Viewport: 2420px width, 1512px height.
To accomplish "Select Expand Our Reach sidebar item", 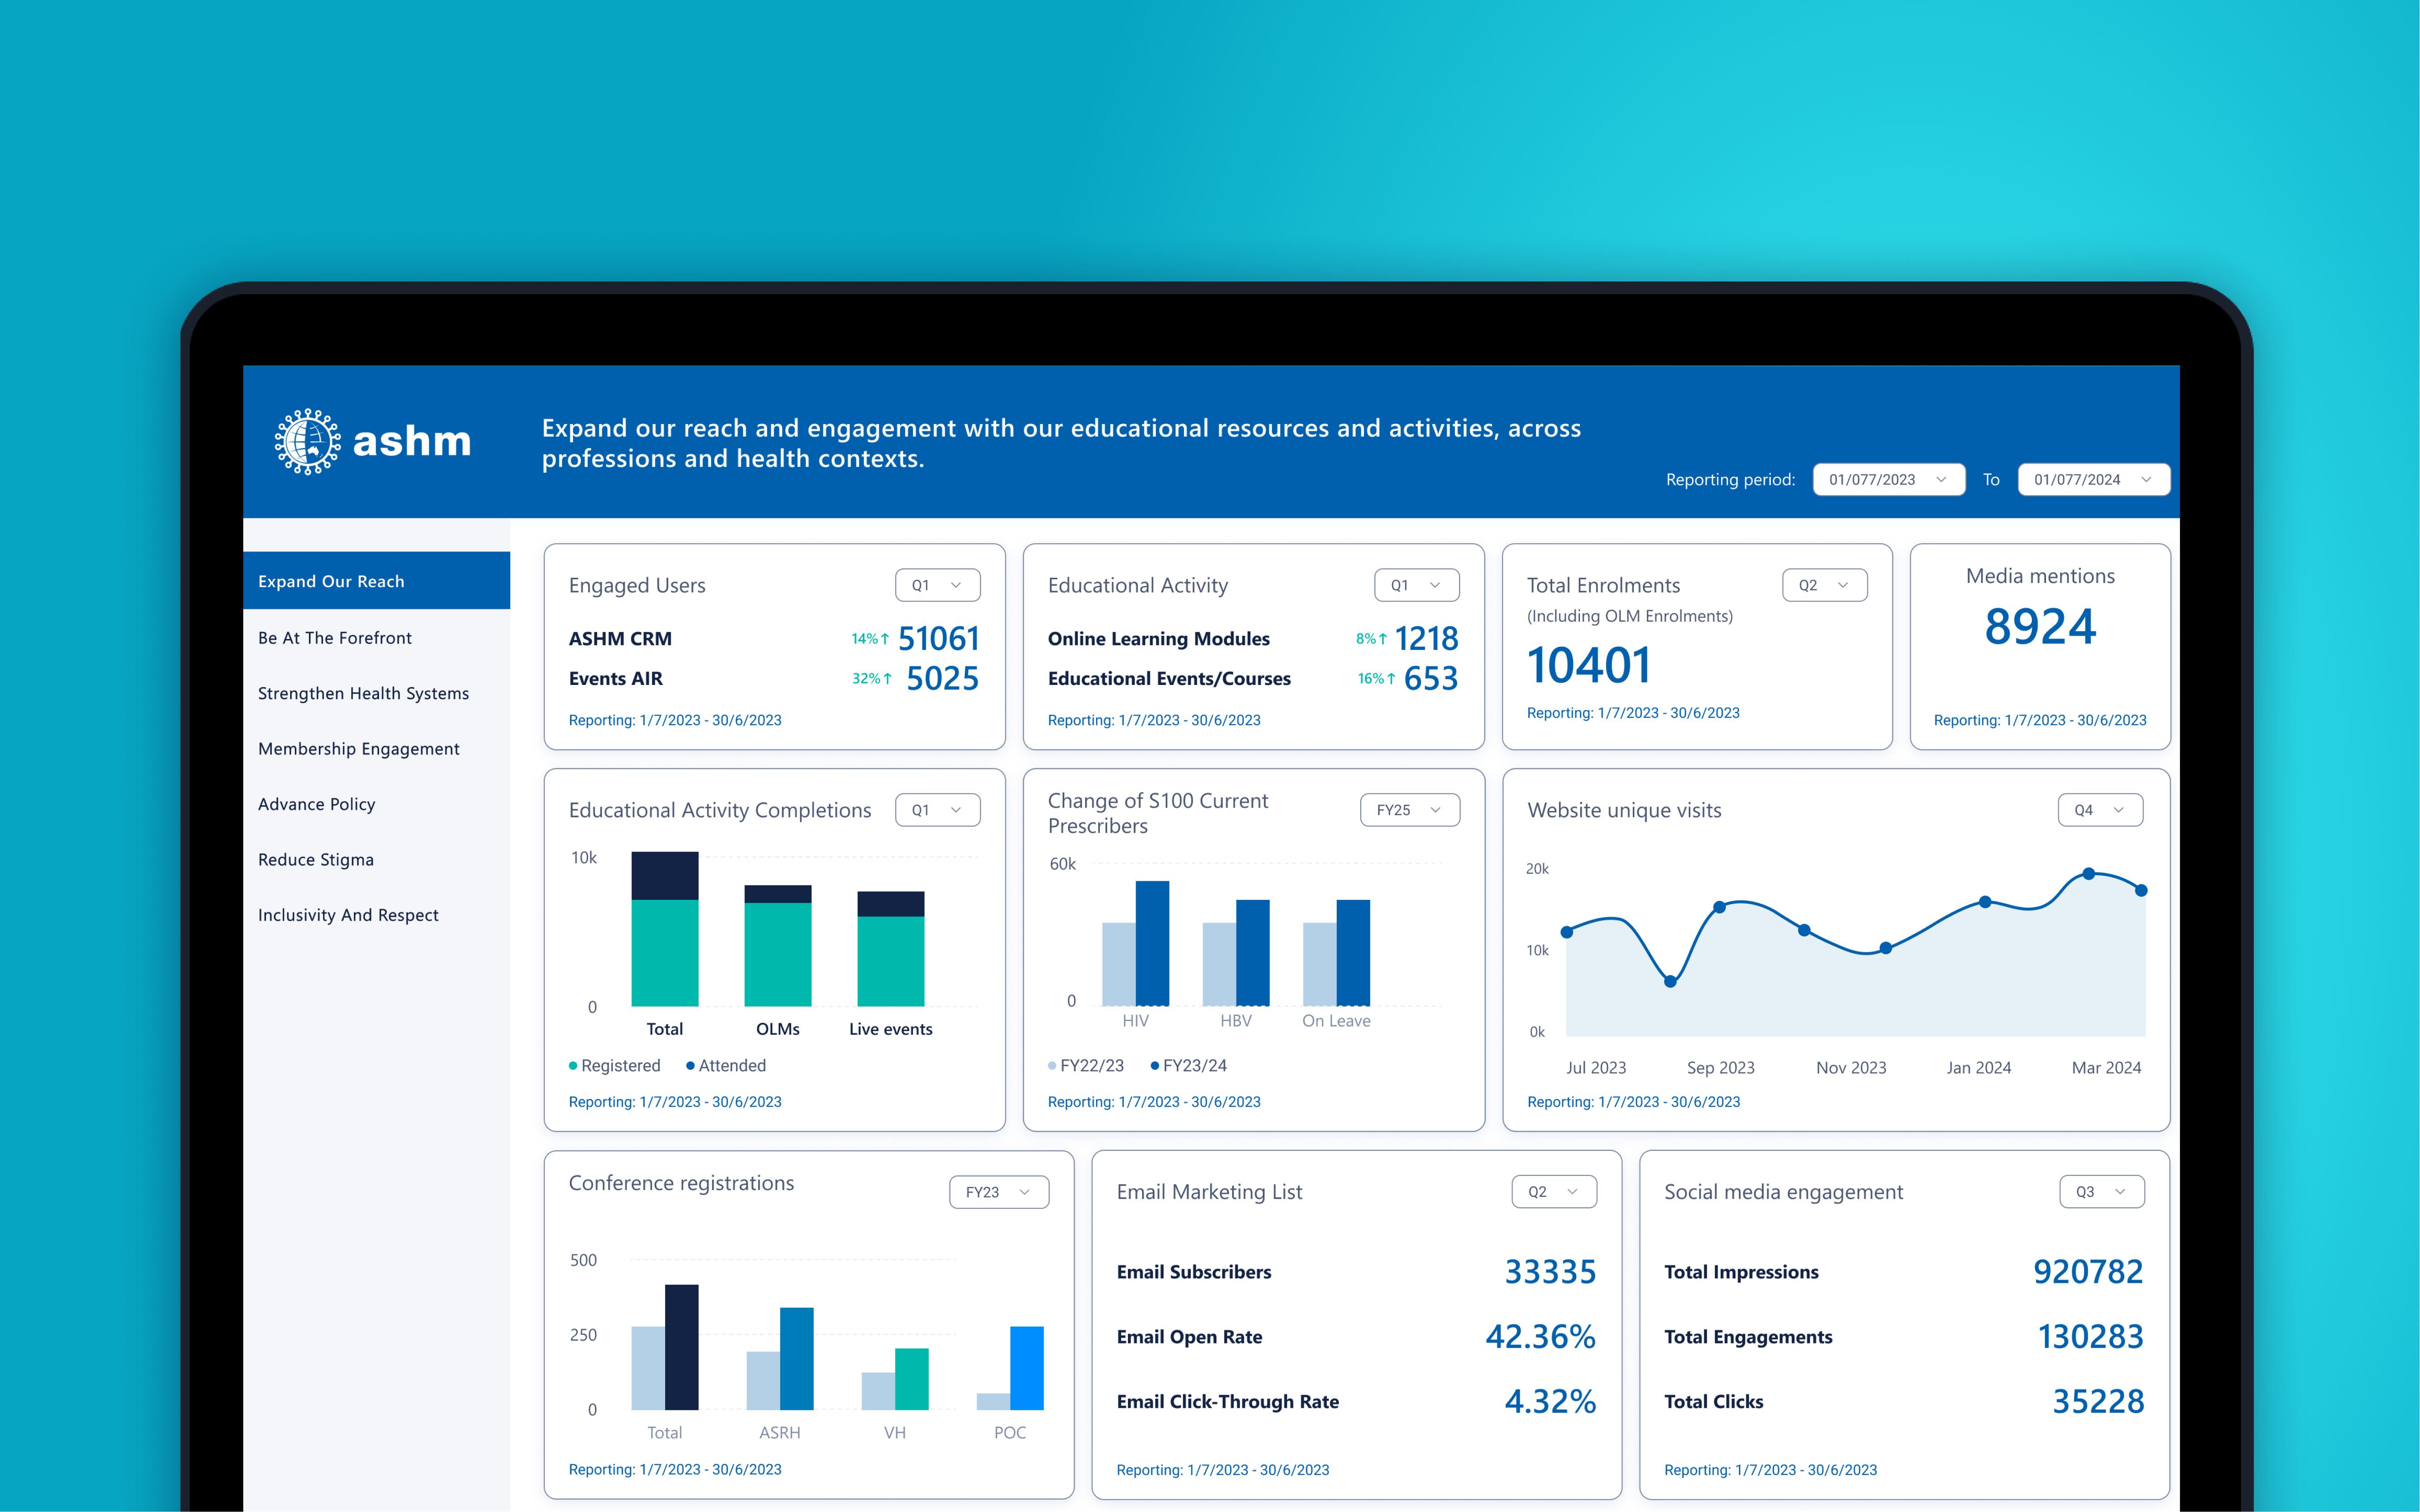I will [376, 581].
